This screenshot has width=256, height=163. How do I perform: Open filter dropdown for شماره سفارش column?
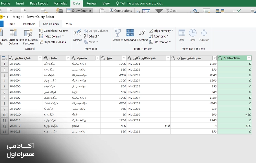click(40, 58)
